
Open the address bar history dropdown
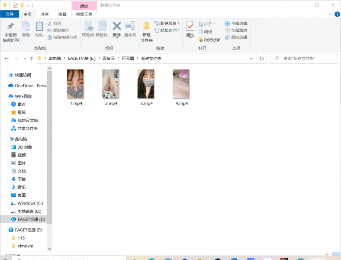click(x=252, y=58)
